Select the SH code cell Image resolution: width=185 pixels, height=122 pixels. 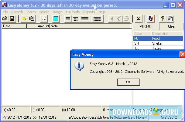[x=142, y=43]
